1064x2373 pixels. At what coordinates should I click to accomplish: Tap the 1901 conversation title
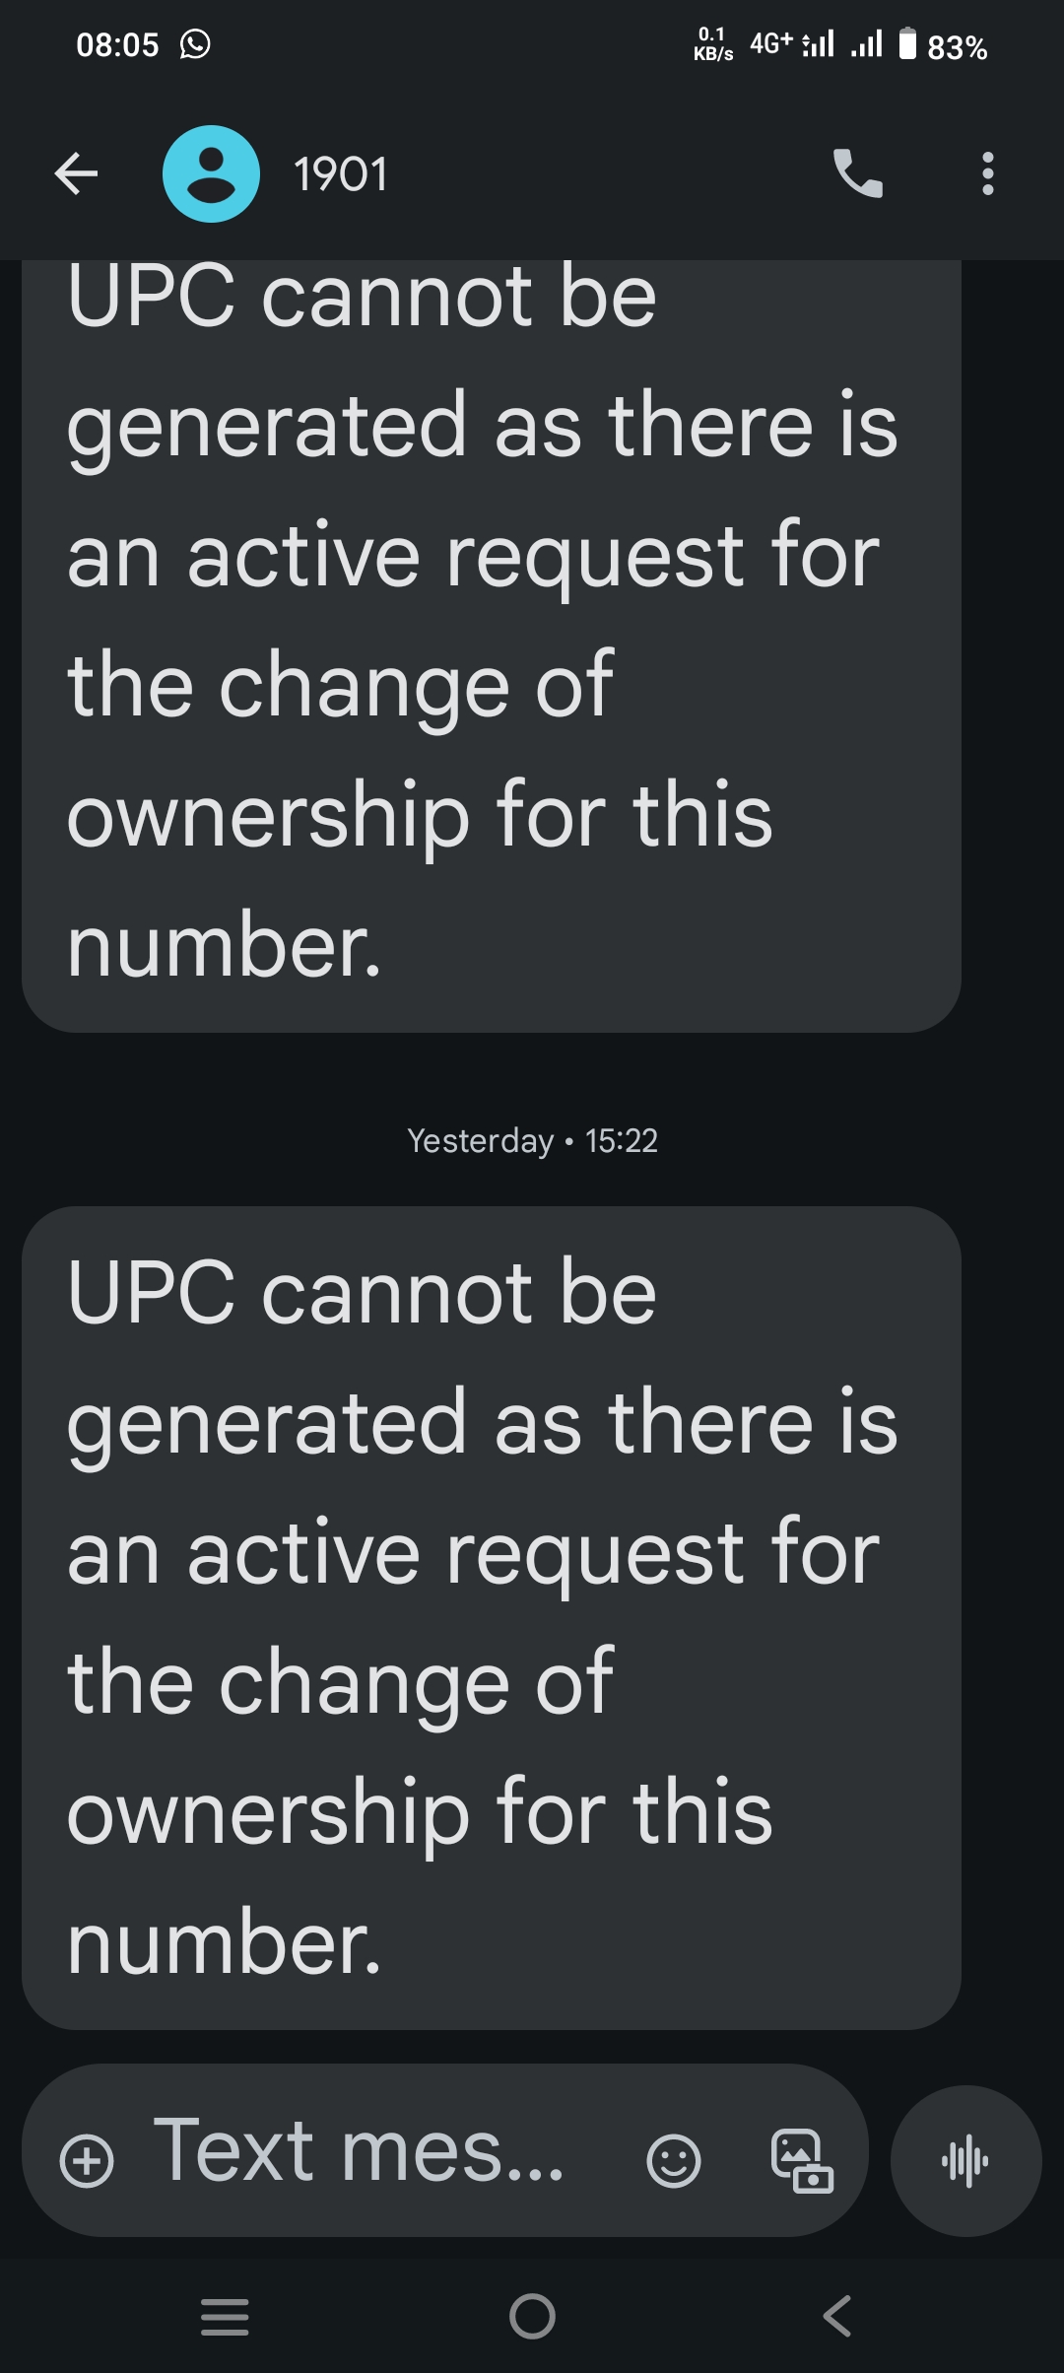tap(341, 174)
